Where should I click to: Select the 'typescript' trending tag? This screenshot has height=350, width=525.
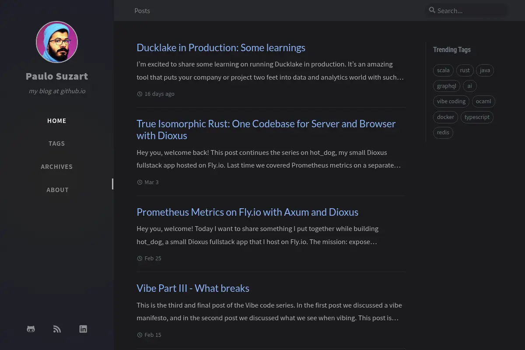pos(477,117)
